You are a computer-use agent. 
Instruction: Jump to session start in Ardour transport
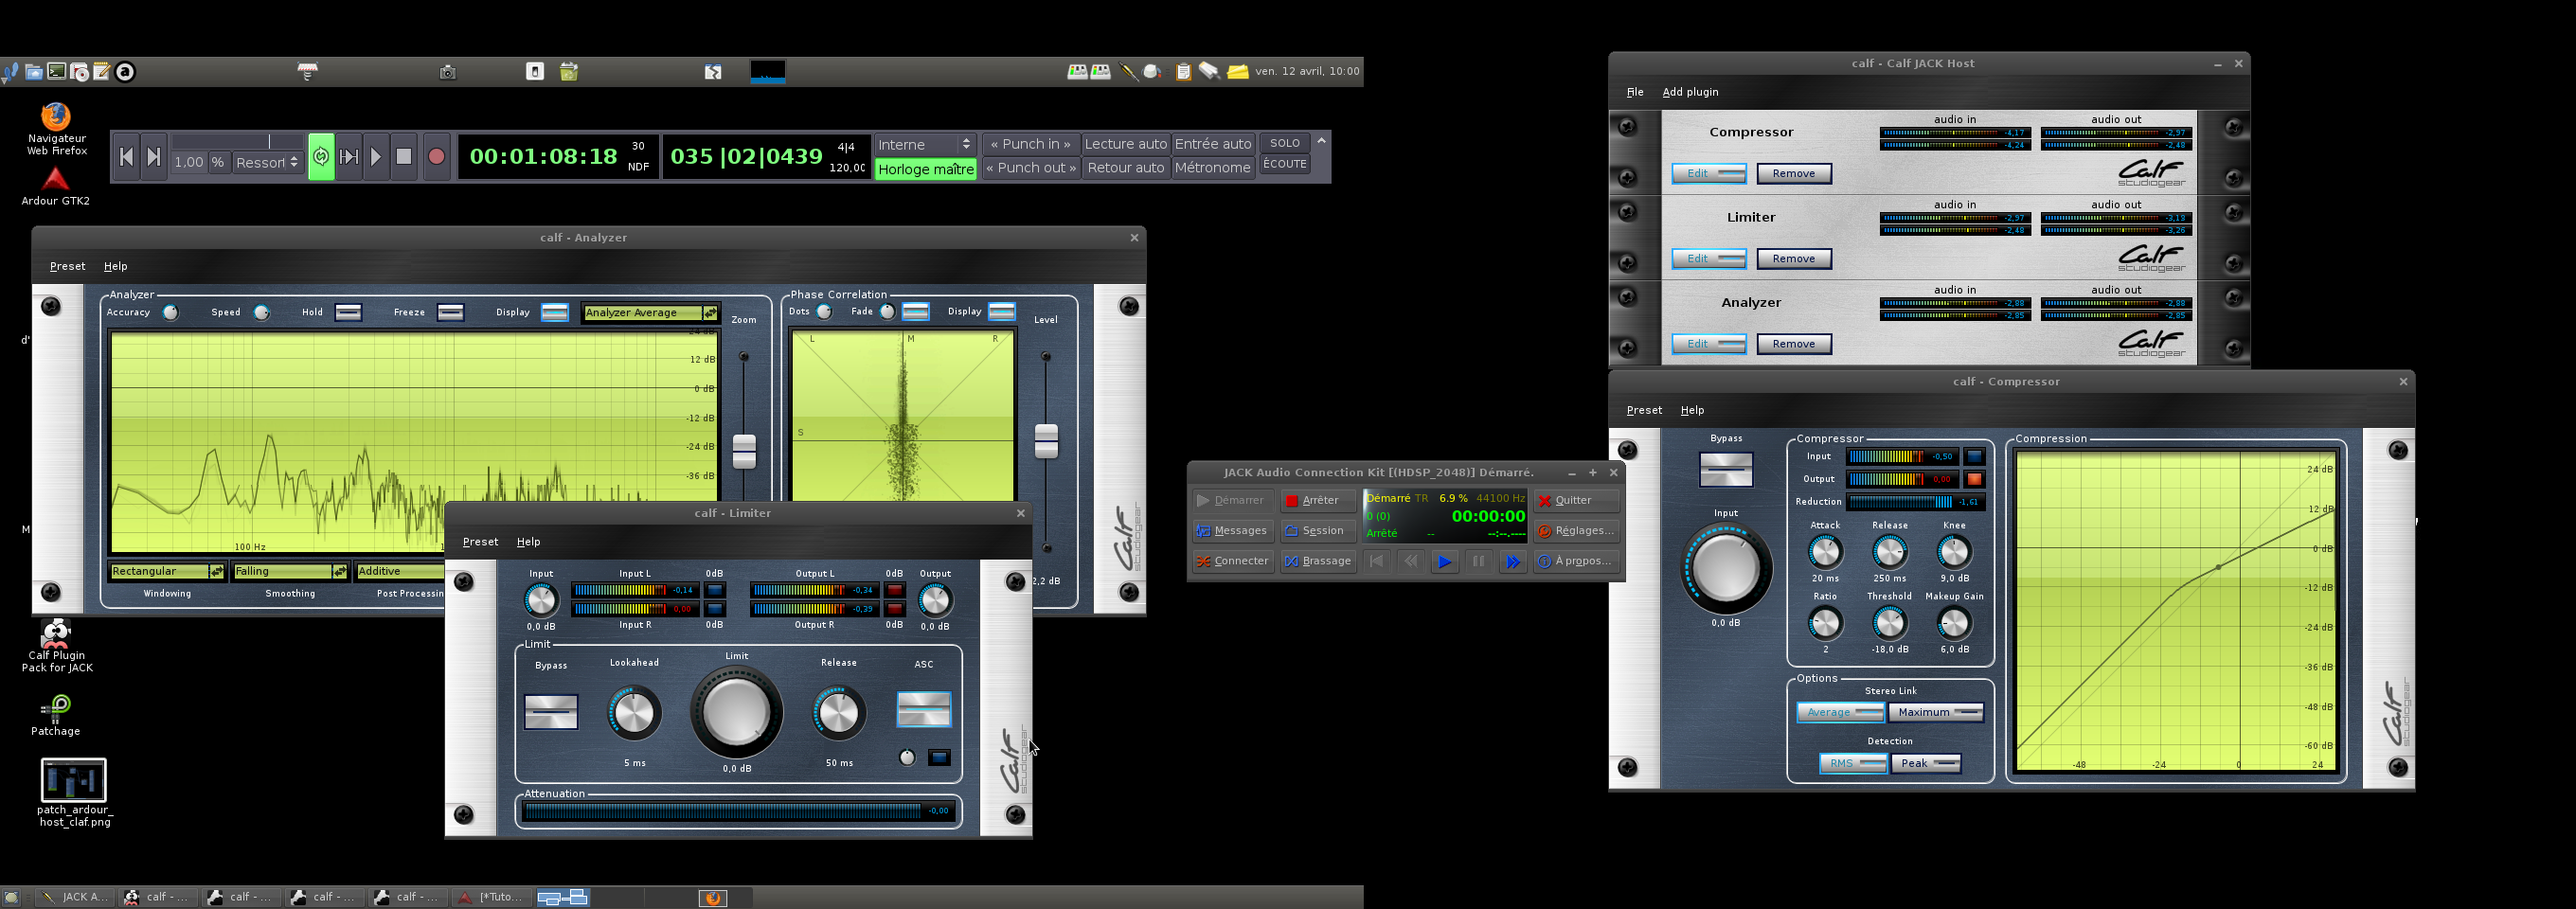[126, 157]
